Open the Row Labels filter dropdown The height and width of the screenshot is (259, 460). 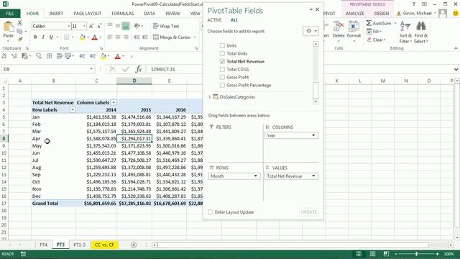click(73, 110)
